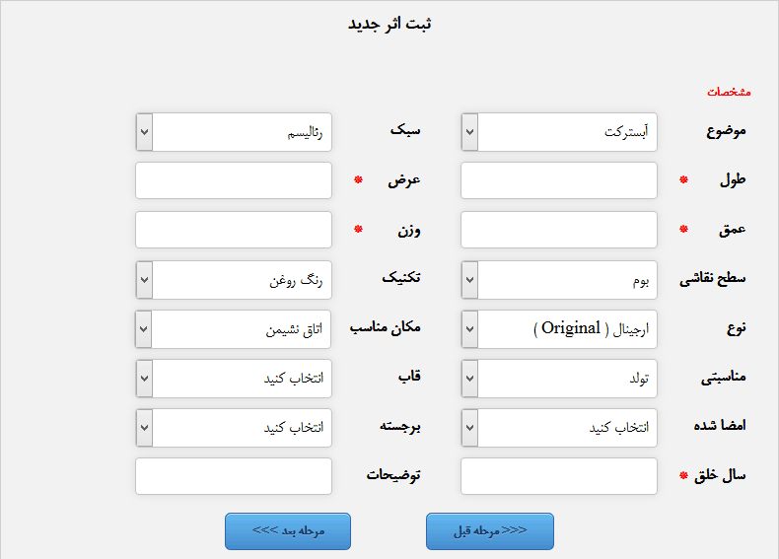Expand the سبک dropdown showing رئالیسم

click(234, 132)
